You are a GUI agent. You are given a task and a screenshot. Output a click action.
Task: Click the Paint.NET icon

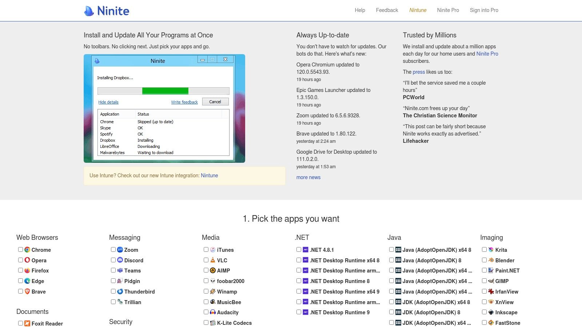tap(491, 270)
